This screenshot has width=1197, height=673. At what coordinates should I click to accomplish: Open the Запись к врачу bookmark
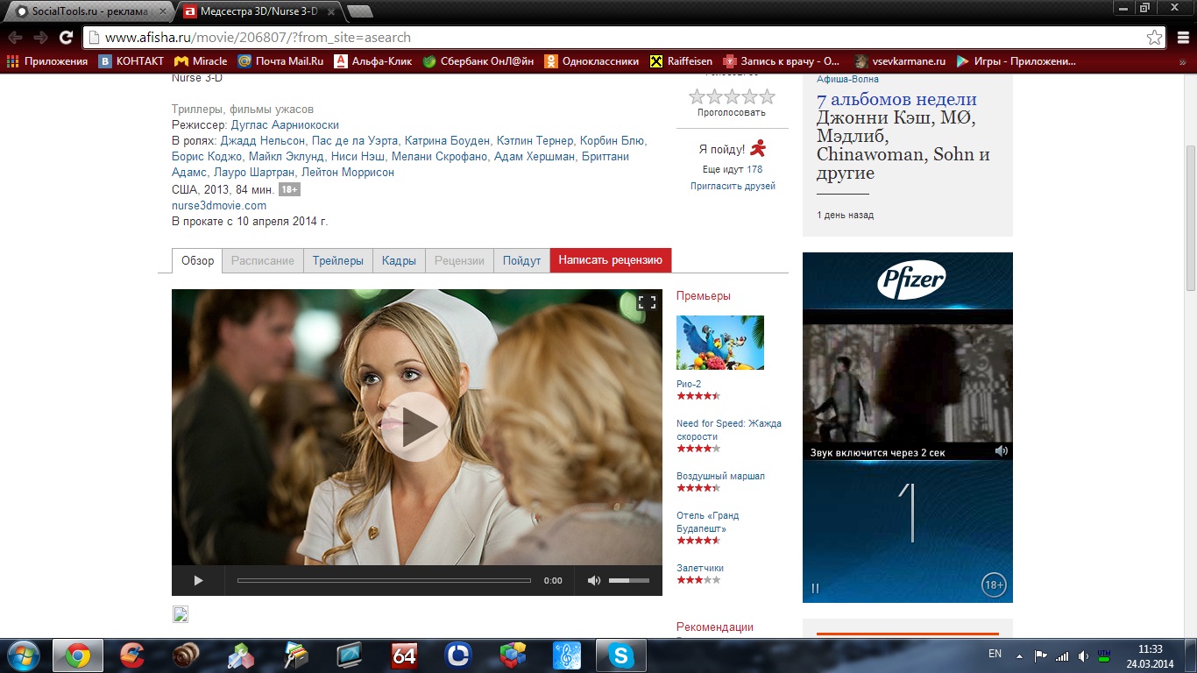pos(782,61)
